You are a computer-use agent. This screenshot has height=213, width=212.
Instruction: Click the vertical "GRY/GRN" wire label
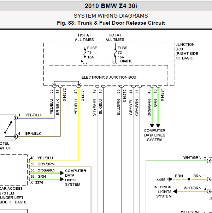[94, 108]
